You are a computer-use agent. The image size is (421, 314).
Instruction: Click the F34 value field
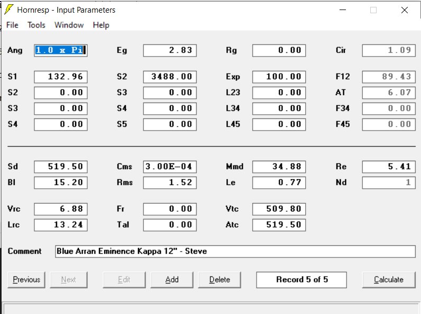click(x=389, y=108)
